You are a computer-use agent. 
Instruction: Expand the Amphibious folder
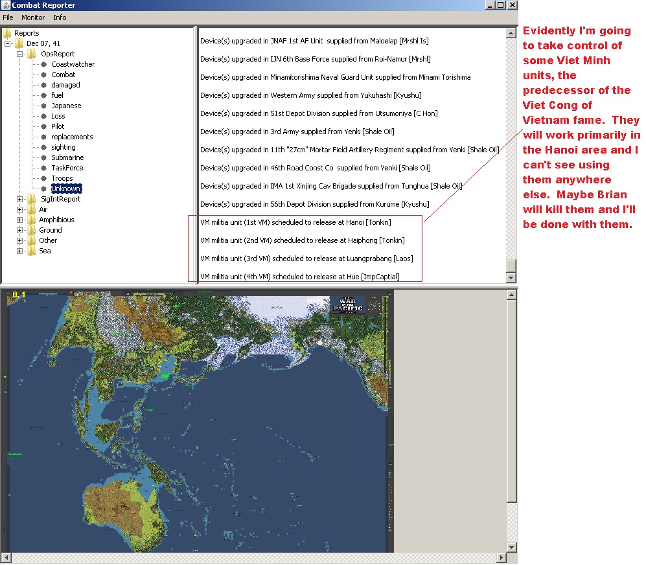pyautogui.click(x=19, y=220)
